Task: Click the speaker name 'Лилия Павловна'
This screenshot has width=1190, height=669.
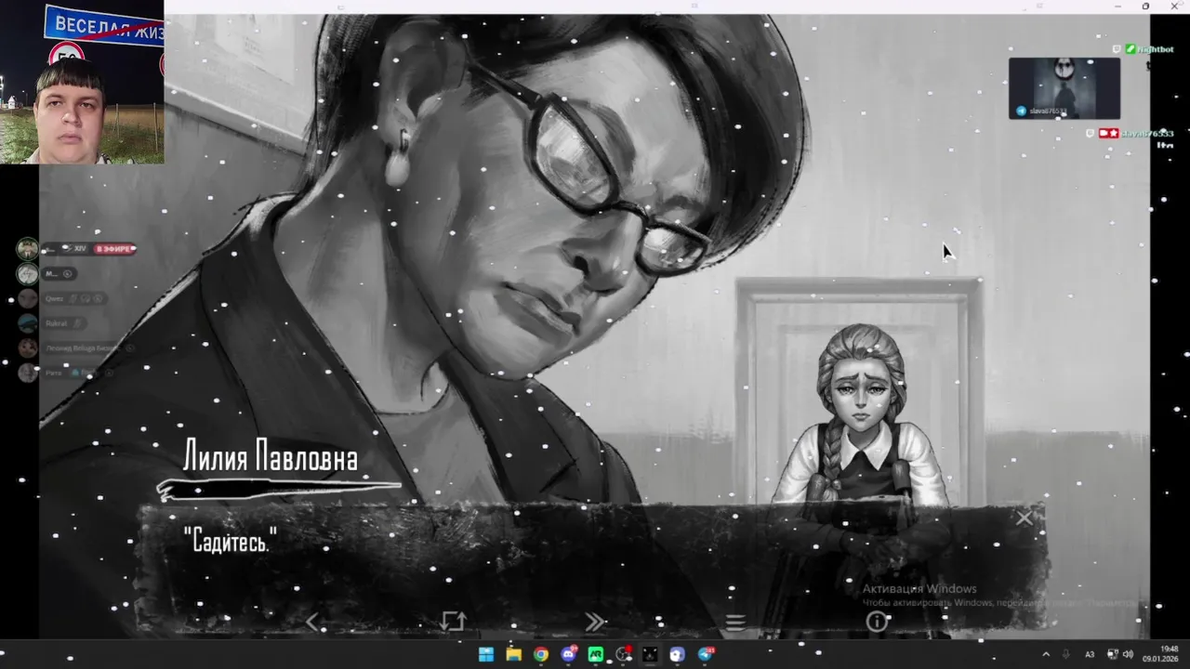Action: pyautogui.click(x=271, y=457)
